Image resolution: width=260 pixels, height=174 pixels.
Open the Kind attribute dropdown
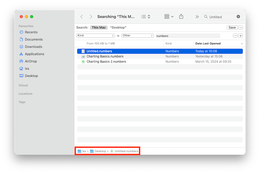click(96, 36)
